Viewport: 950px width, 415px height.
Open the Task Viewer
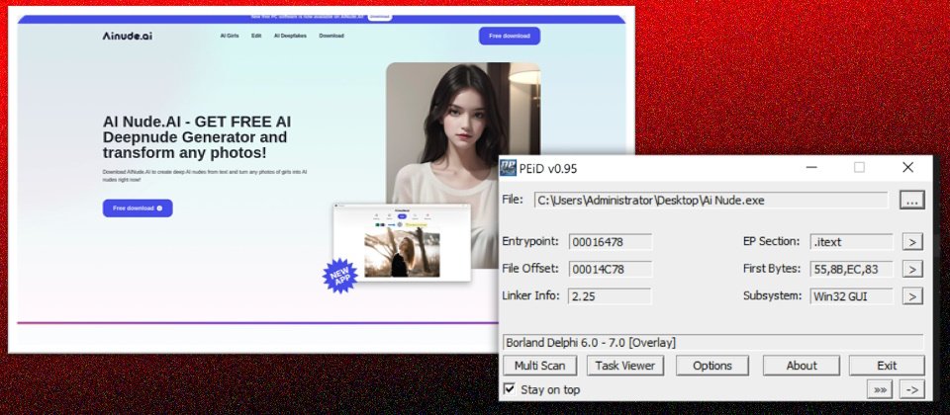[x=625, y=366]
